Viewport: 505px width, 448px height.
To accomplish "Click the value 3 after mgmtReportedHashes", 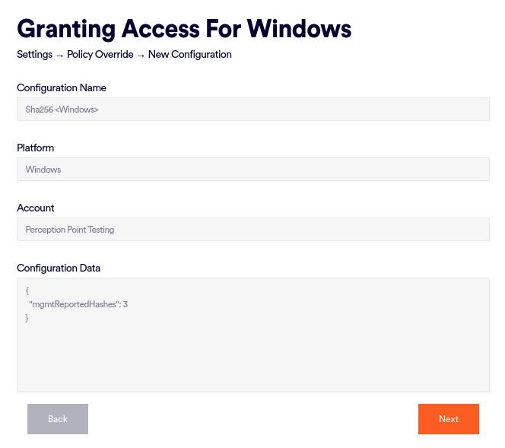I will 125,304.
